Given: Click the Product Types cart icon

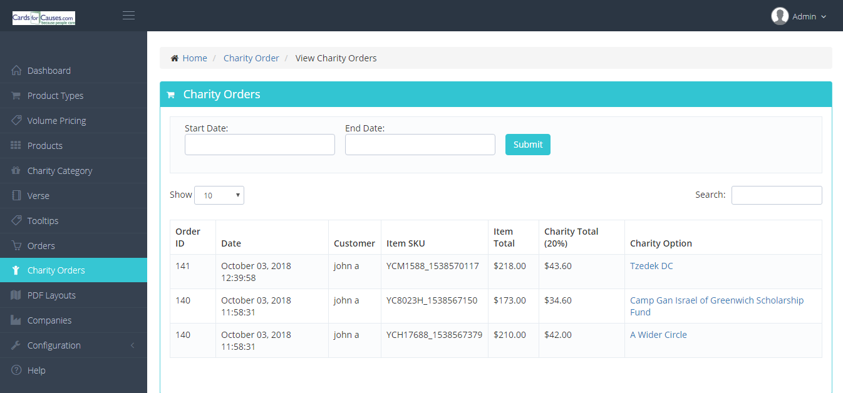Looking at the screenshot, I should [x=16, y=96].
